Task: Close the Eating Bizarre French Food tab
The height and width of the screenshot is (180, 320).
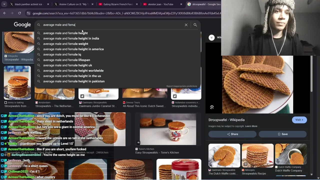Action: pyautogui.click(x=137, y=4)
